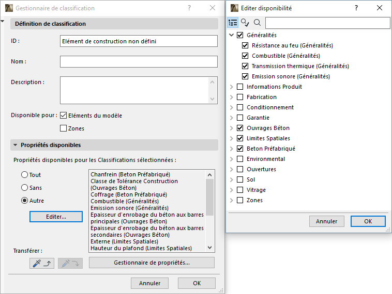392x294 pixels.
Task: Click properties list scrollbar down arrow
Action: coord(210,248)
